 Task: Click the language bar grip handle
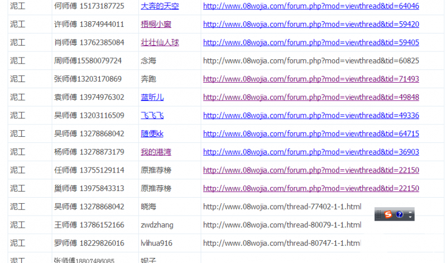click(x=378, y=214)
